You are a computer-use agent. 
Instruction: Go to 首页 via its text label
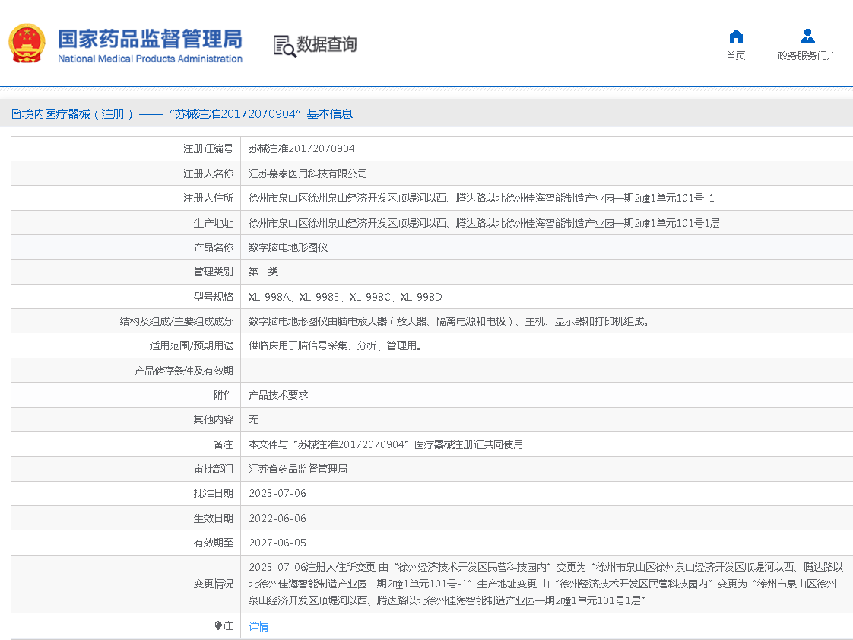point(735,56)
